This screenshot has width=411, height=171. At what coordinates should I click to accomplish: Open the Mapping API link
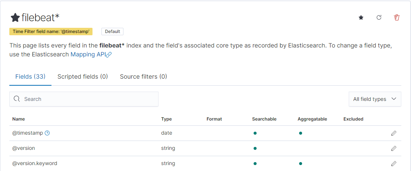[88, 54]
